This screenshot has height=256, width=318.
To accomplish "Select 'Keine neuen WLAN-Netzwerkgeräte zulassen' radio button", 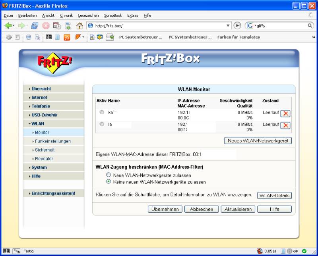I will [109, 181].
